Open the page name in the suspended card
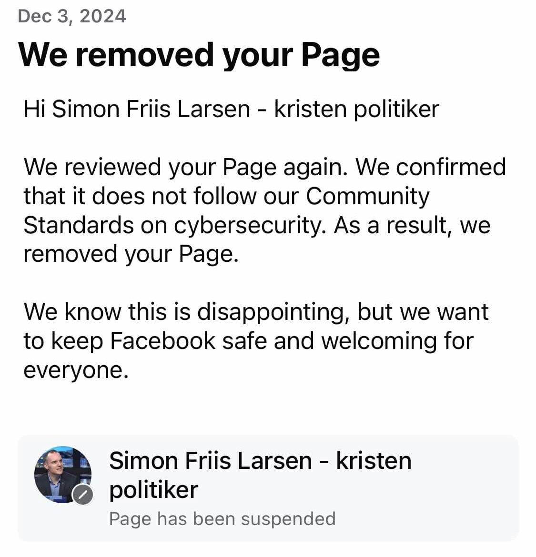 pos(260,461)
